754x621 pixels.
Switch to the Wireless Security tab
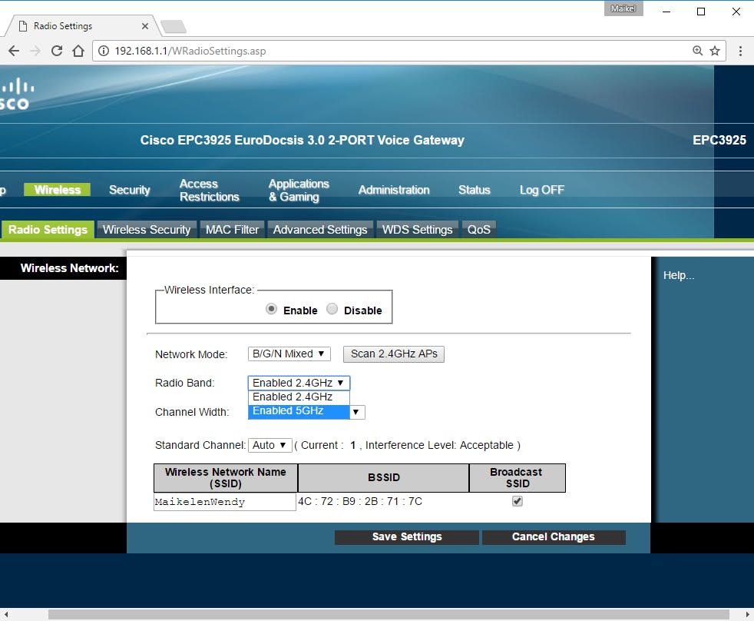pyautogui.click(x=147, y=230)
